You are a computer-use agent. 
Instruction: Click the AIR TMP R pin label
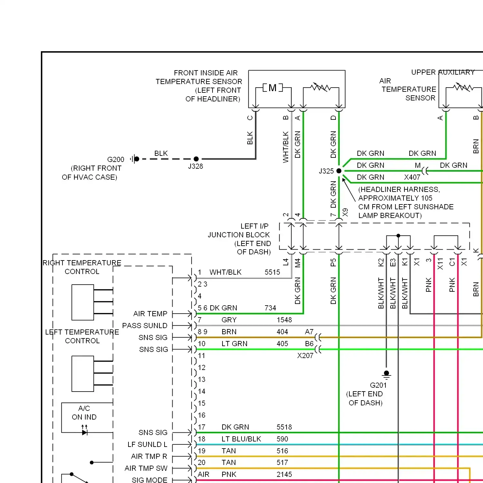click(149, 456)
